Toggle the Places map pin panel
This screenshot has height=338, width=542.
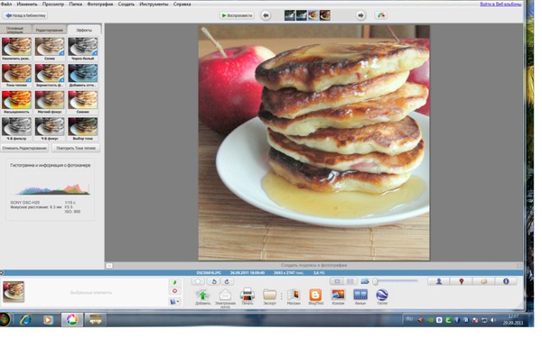461,281
